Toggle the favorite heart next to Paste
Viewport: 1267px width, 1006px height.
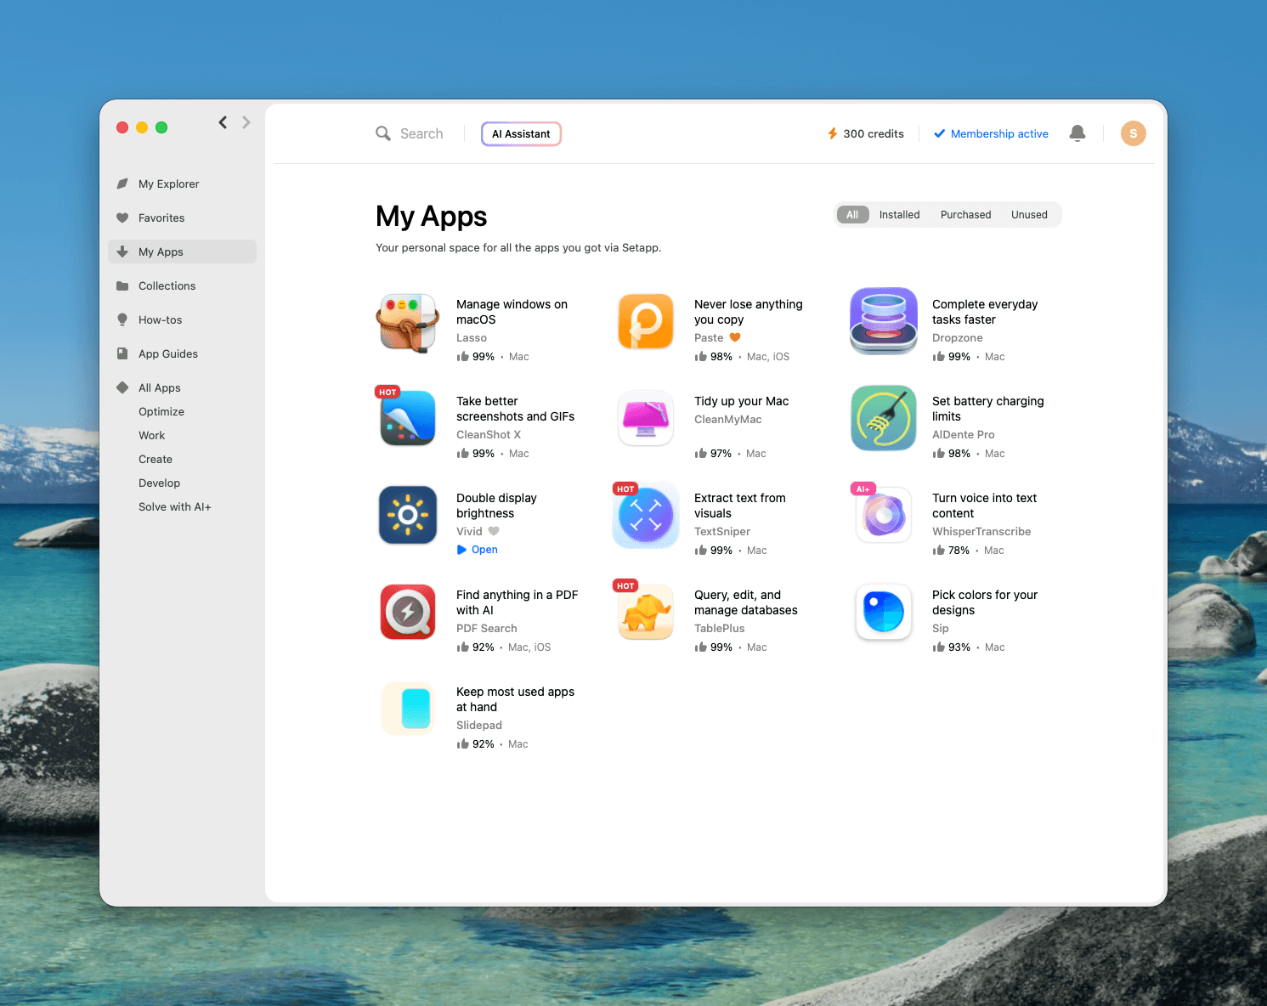(735, 337)
